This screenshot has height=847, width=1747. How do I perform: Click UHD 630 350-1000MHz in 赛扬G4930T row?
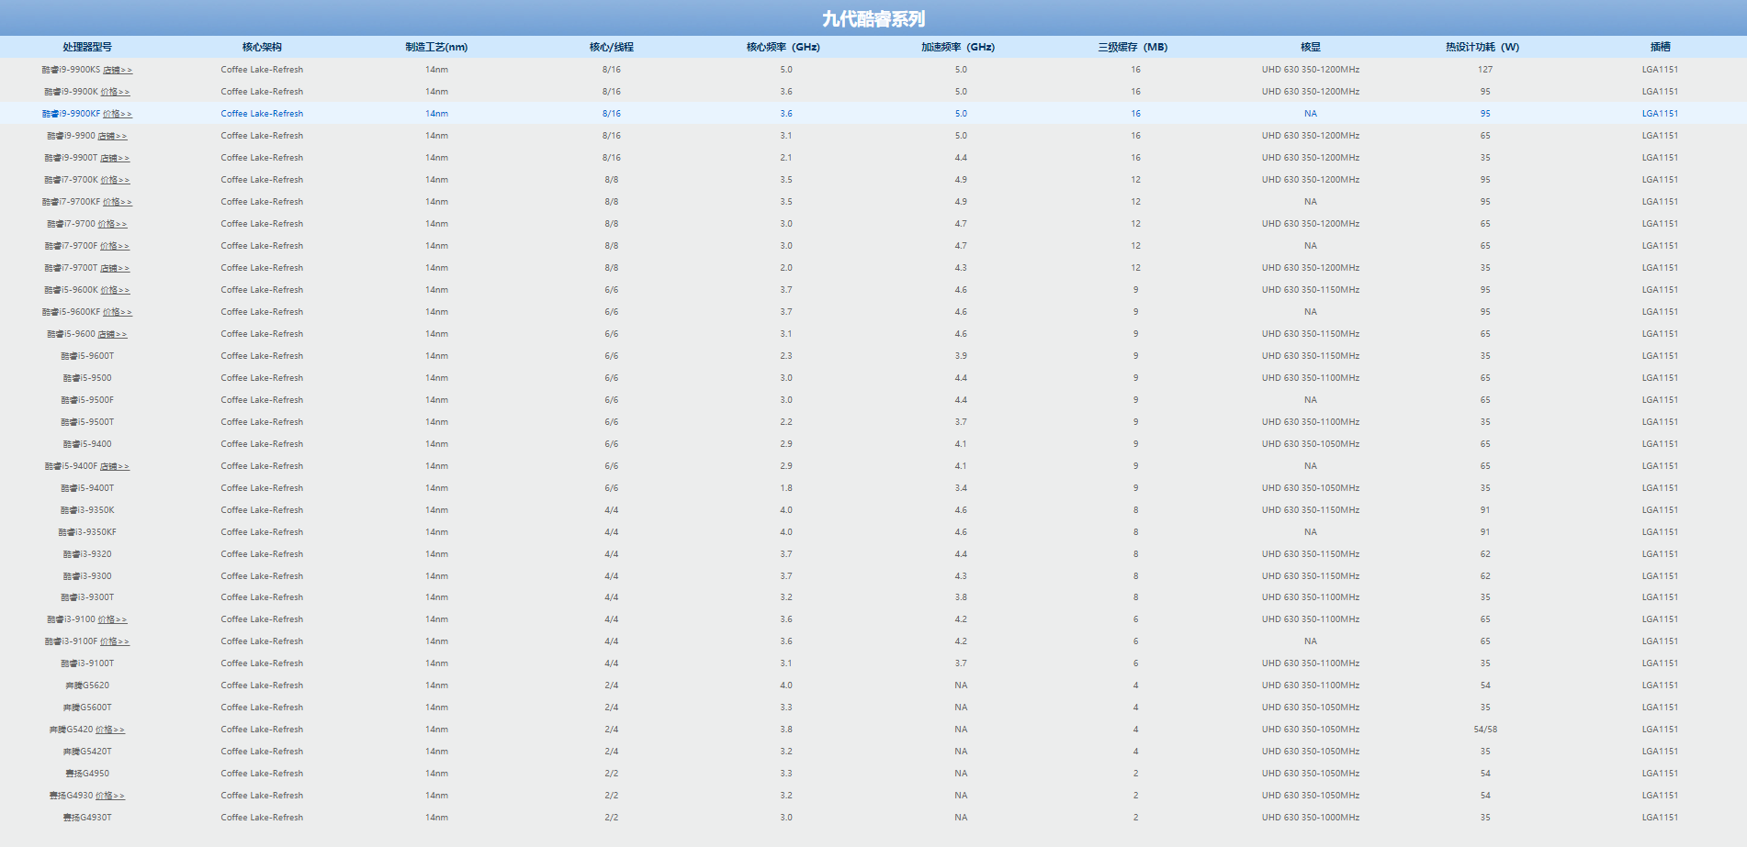(x=1311, y=818)
